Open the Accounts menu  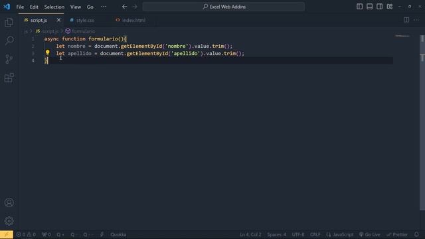coord(9,202)
